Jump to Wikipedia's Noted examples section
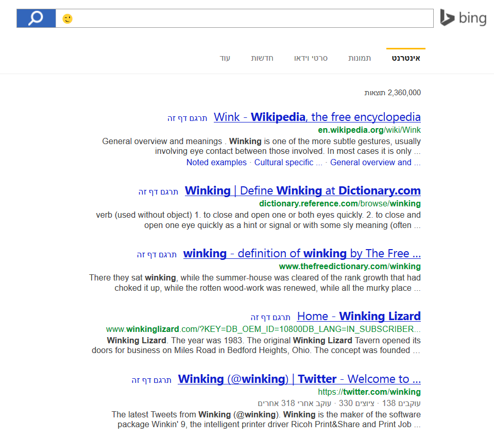Screen dimensions: 494x439 [x=216, y=163]
